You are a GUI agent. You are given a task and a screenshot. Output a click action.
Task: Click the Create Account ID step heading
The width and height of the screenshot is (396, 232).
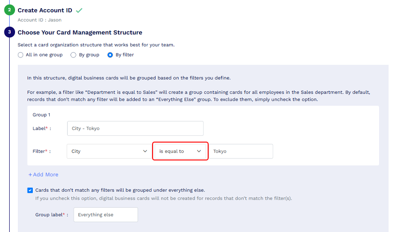tap(45, 10)
